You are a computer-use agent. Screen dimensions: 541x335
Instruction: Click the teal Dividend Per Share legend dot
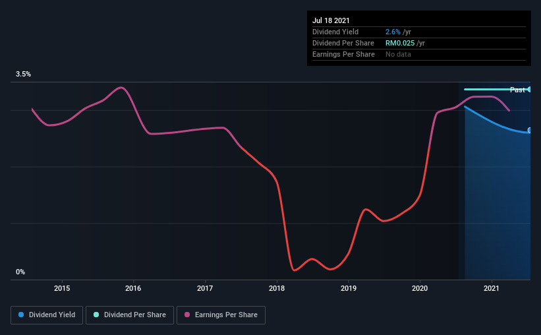pos(96,315)
